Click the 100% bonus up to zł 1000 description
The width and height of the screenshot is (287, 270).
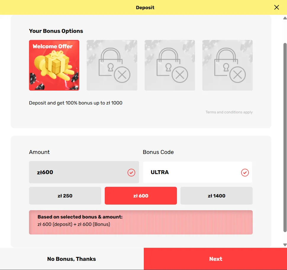76,103
